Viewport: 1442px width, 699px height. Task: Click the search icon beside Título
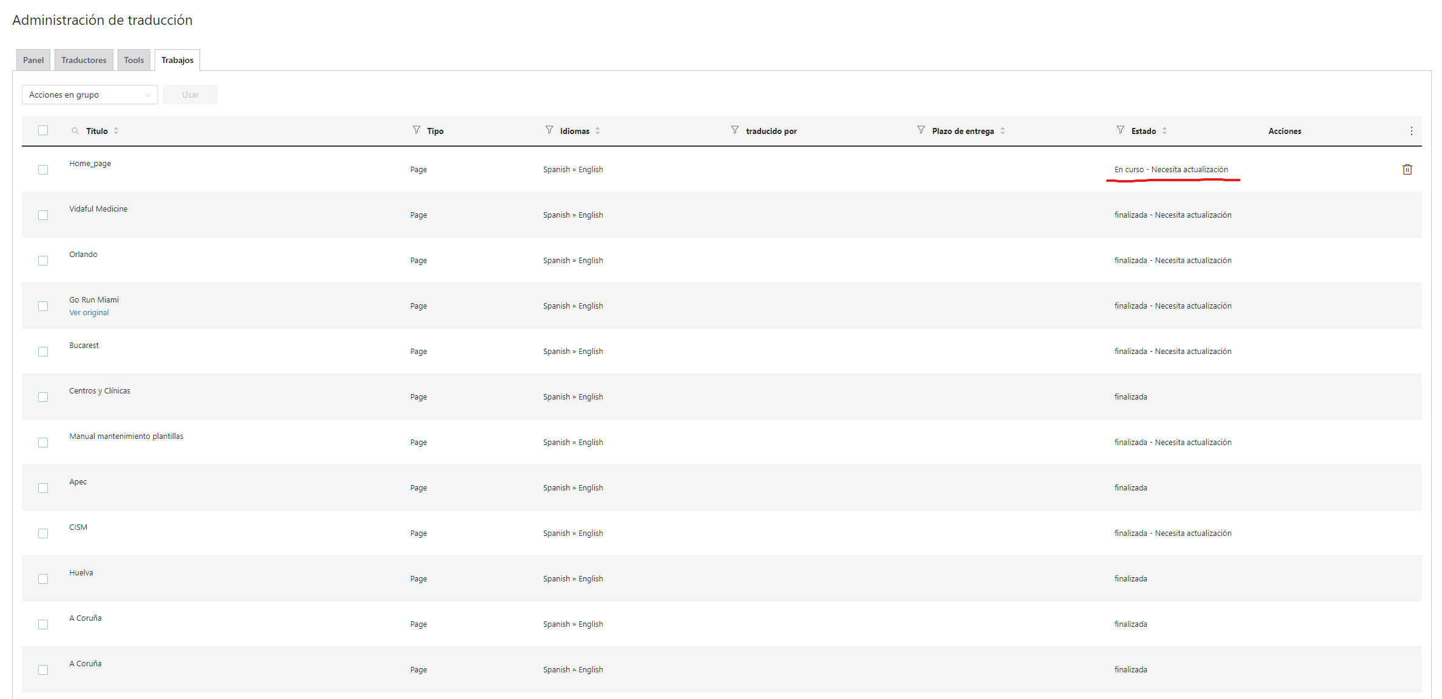coord(75,131)
